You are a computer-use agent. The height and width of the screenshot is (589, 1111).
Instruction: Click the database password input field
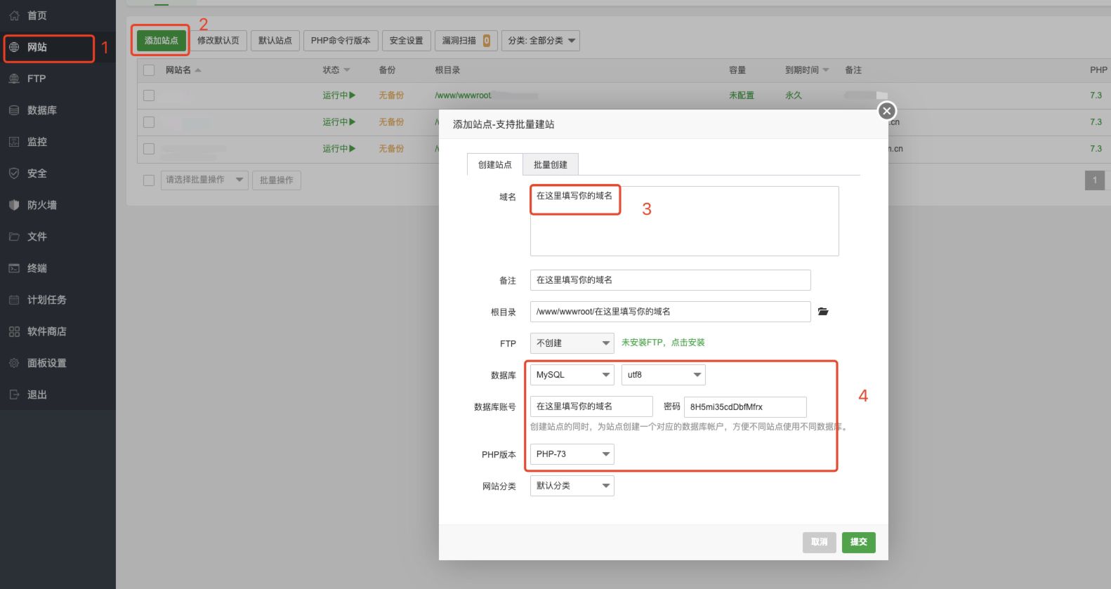pos(744,407)
